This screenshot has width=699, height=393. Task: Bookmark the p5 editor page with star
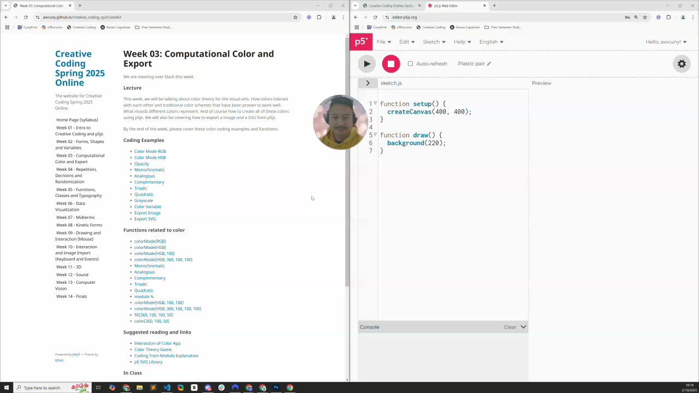click(645, 17)
